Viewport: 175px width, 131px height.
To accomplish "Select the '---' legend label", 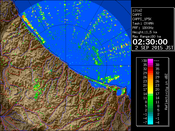I will (x=156, y=61).
